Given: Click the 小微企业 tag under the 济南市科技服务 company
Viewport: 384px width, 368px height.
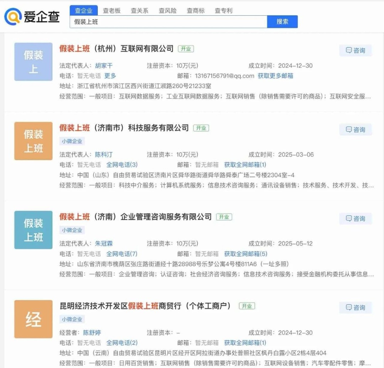Looking at the screenshot, I should point(72,141).
